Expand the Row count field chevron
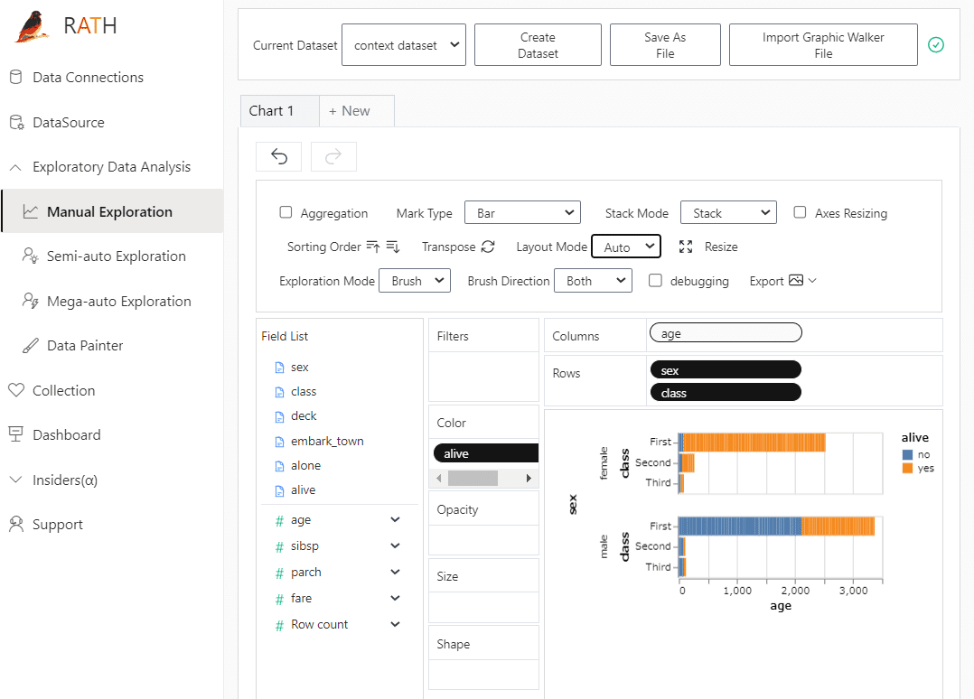The height and width of the screenshot is (699, 974). click(395, 624)
